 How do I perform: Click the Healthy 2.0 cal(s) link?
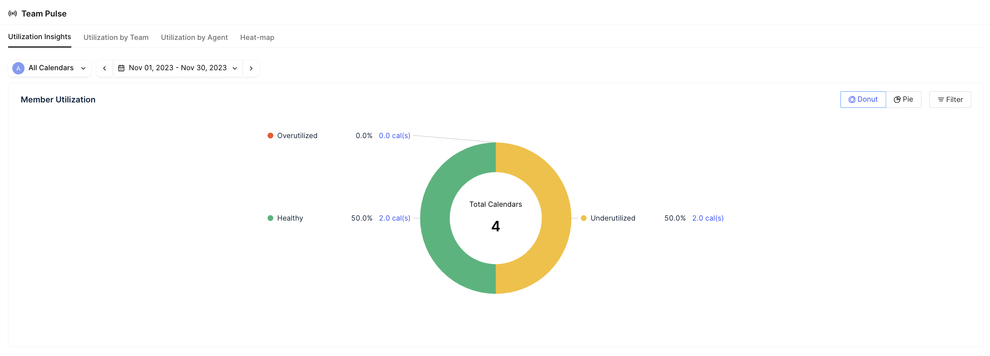point(394,218)
